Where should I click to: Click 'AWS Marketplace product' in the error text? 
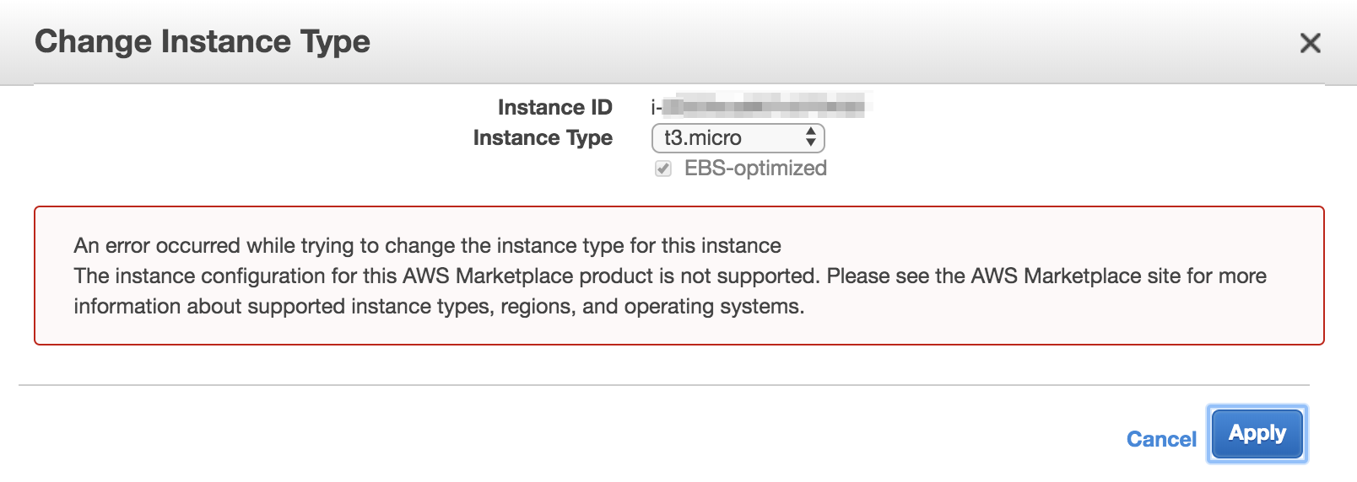(527, 276)
